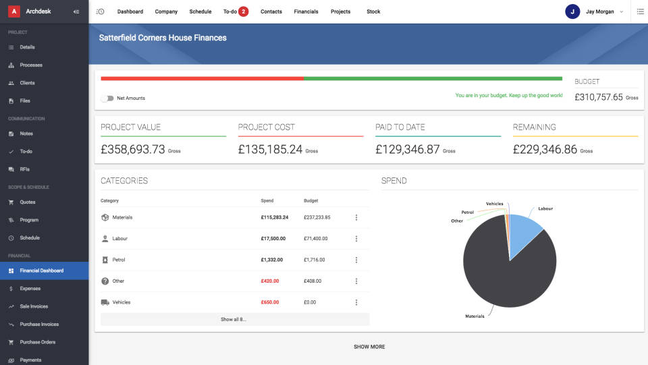The height and width of the screenshot is (365, 648).
Task: Toggle the Net Amounts switch
Action: (x=107, y=98)
